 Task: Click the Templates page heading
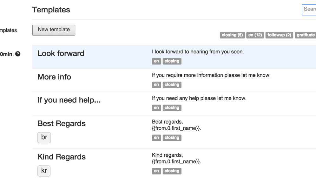[51, 10]
